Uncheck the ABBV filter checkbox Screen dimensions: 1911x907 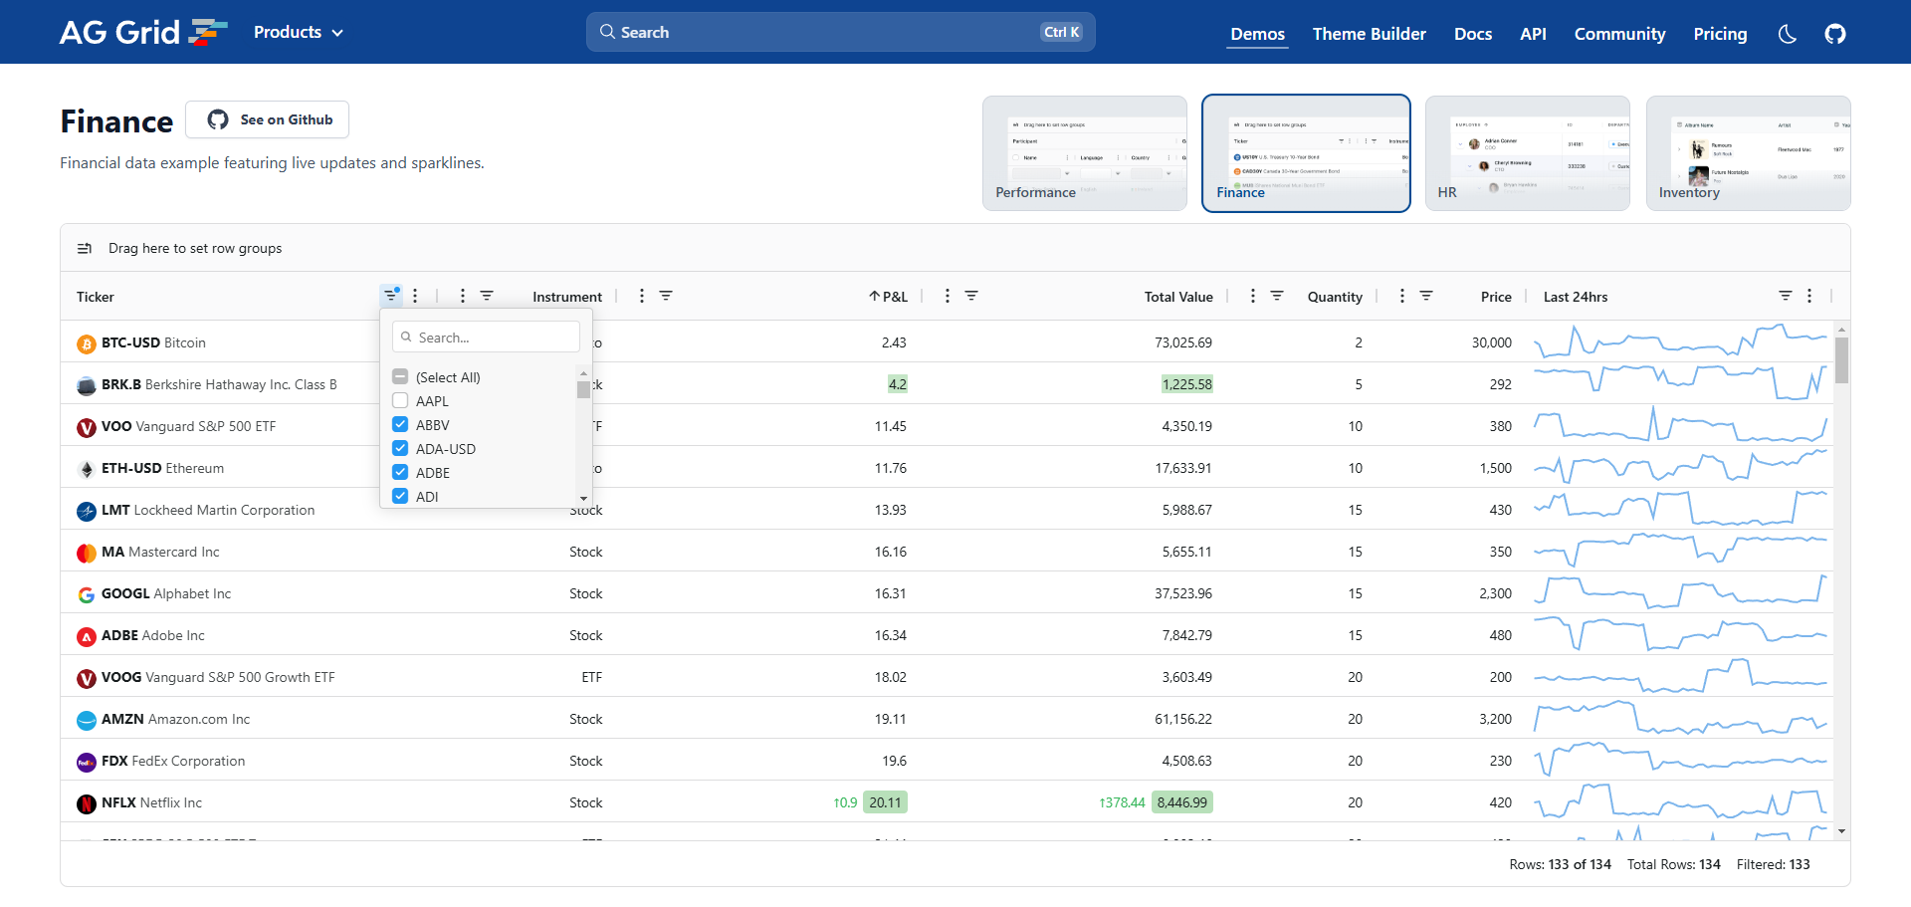pyautogui.click(x=400, y=424)
